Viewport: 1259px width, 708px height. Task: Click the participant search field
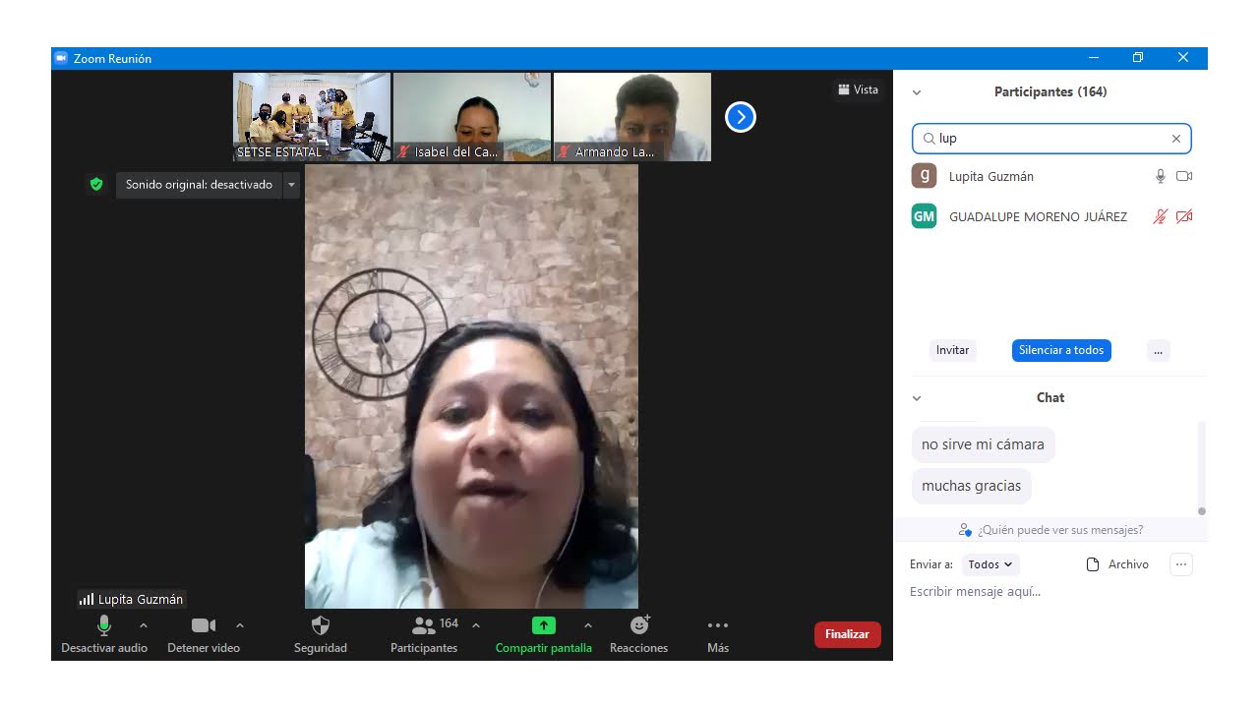click(x=1051, y=139)
